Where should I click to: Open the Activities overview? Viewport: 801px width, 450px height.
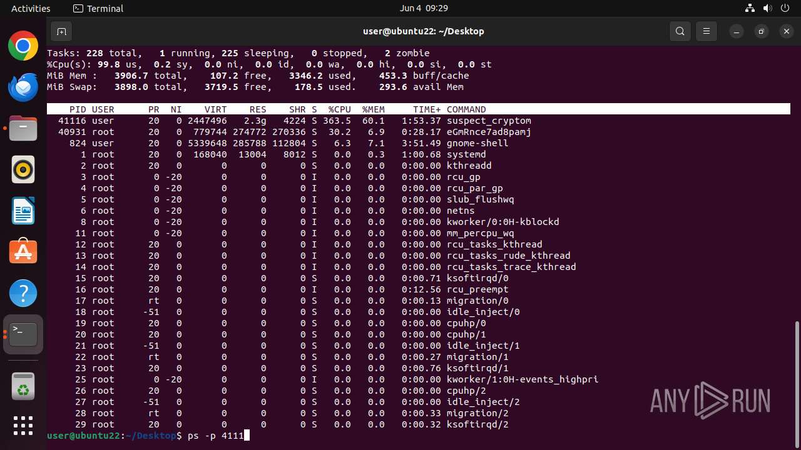pos(31,9)
